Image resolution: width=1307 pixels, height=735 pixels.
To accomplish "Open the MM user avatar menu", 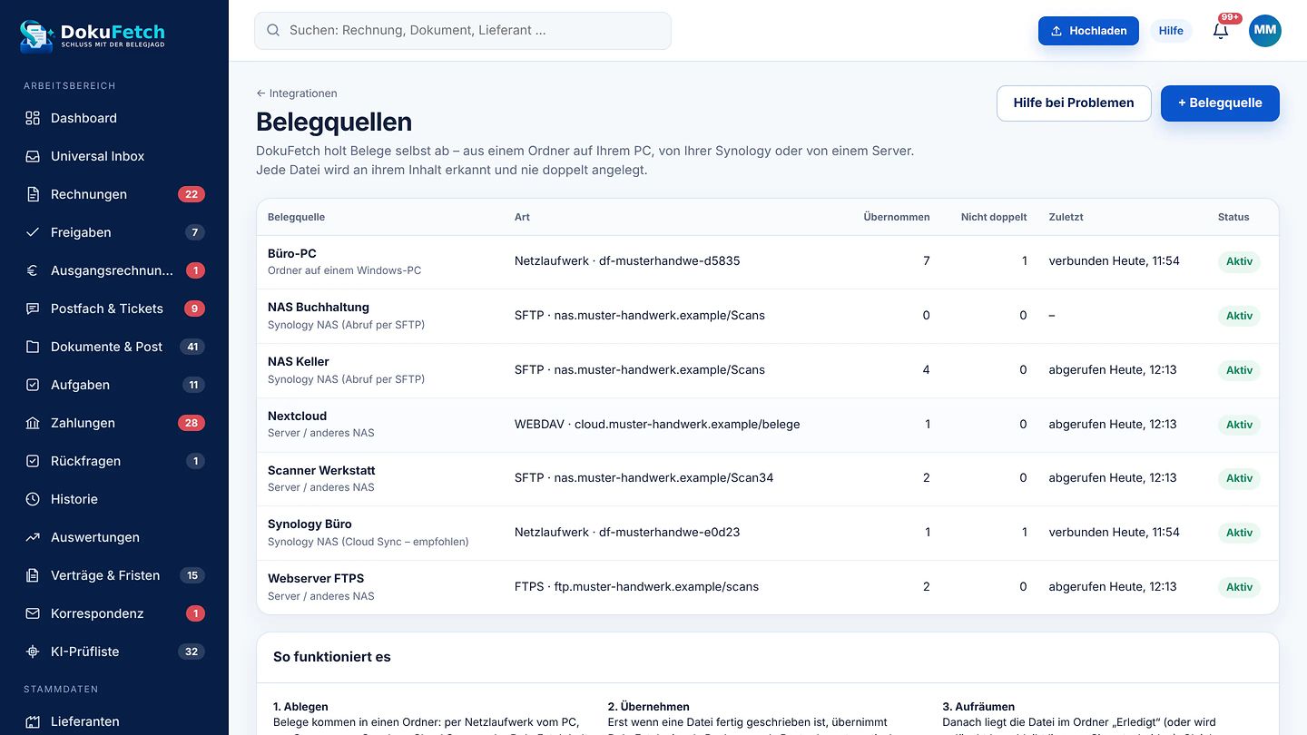I will pyautogui.click(x=1265, y=31).
